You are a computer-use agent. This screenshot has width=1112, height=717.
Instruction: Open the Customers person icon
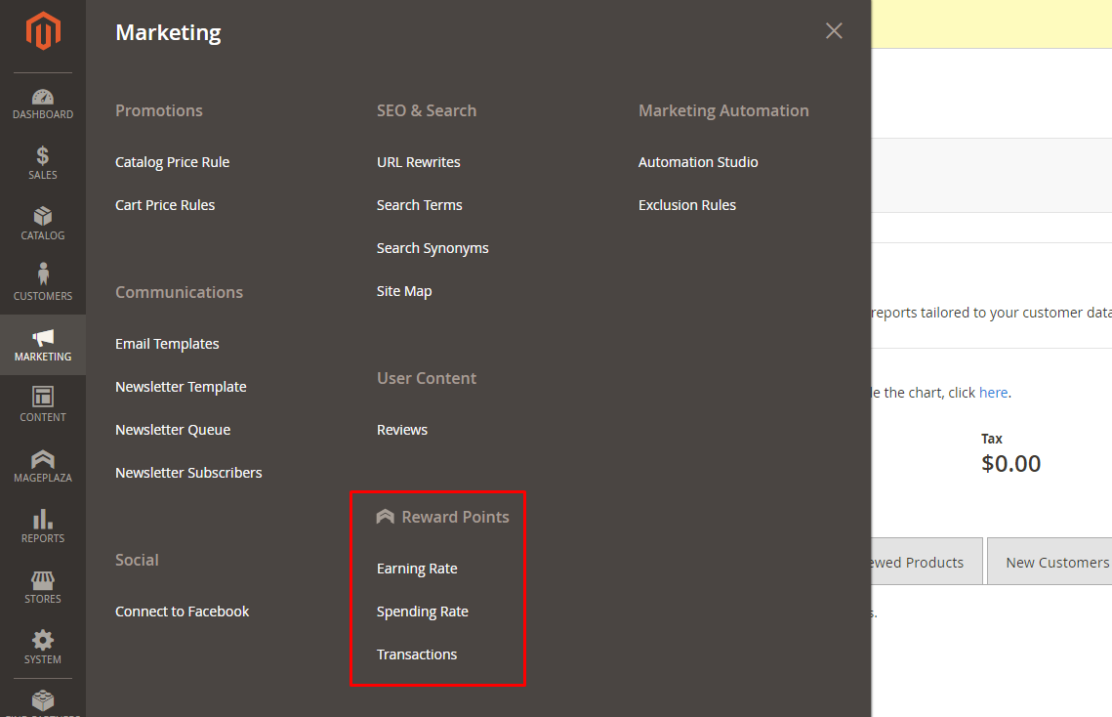pos(43,275)
